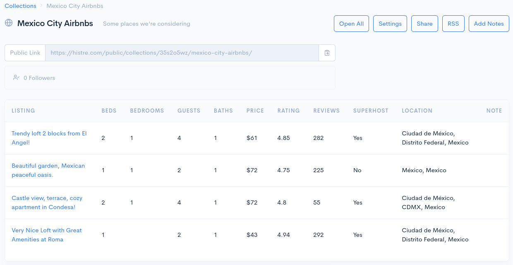
Task: Click the page title Mexico City Airbnbs
Action: [55, 23]
